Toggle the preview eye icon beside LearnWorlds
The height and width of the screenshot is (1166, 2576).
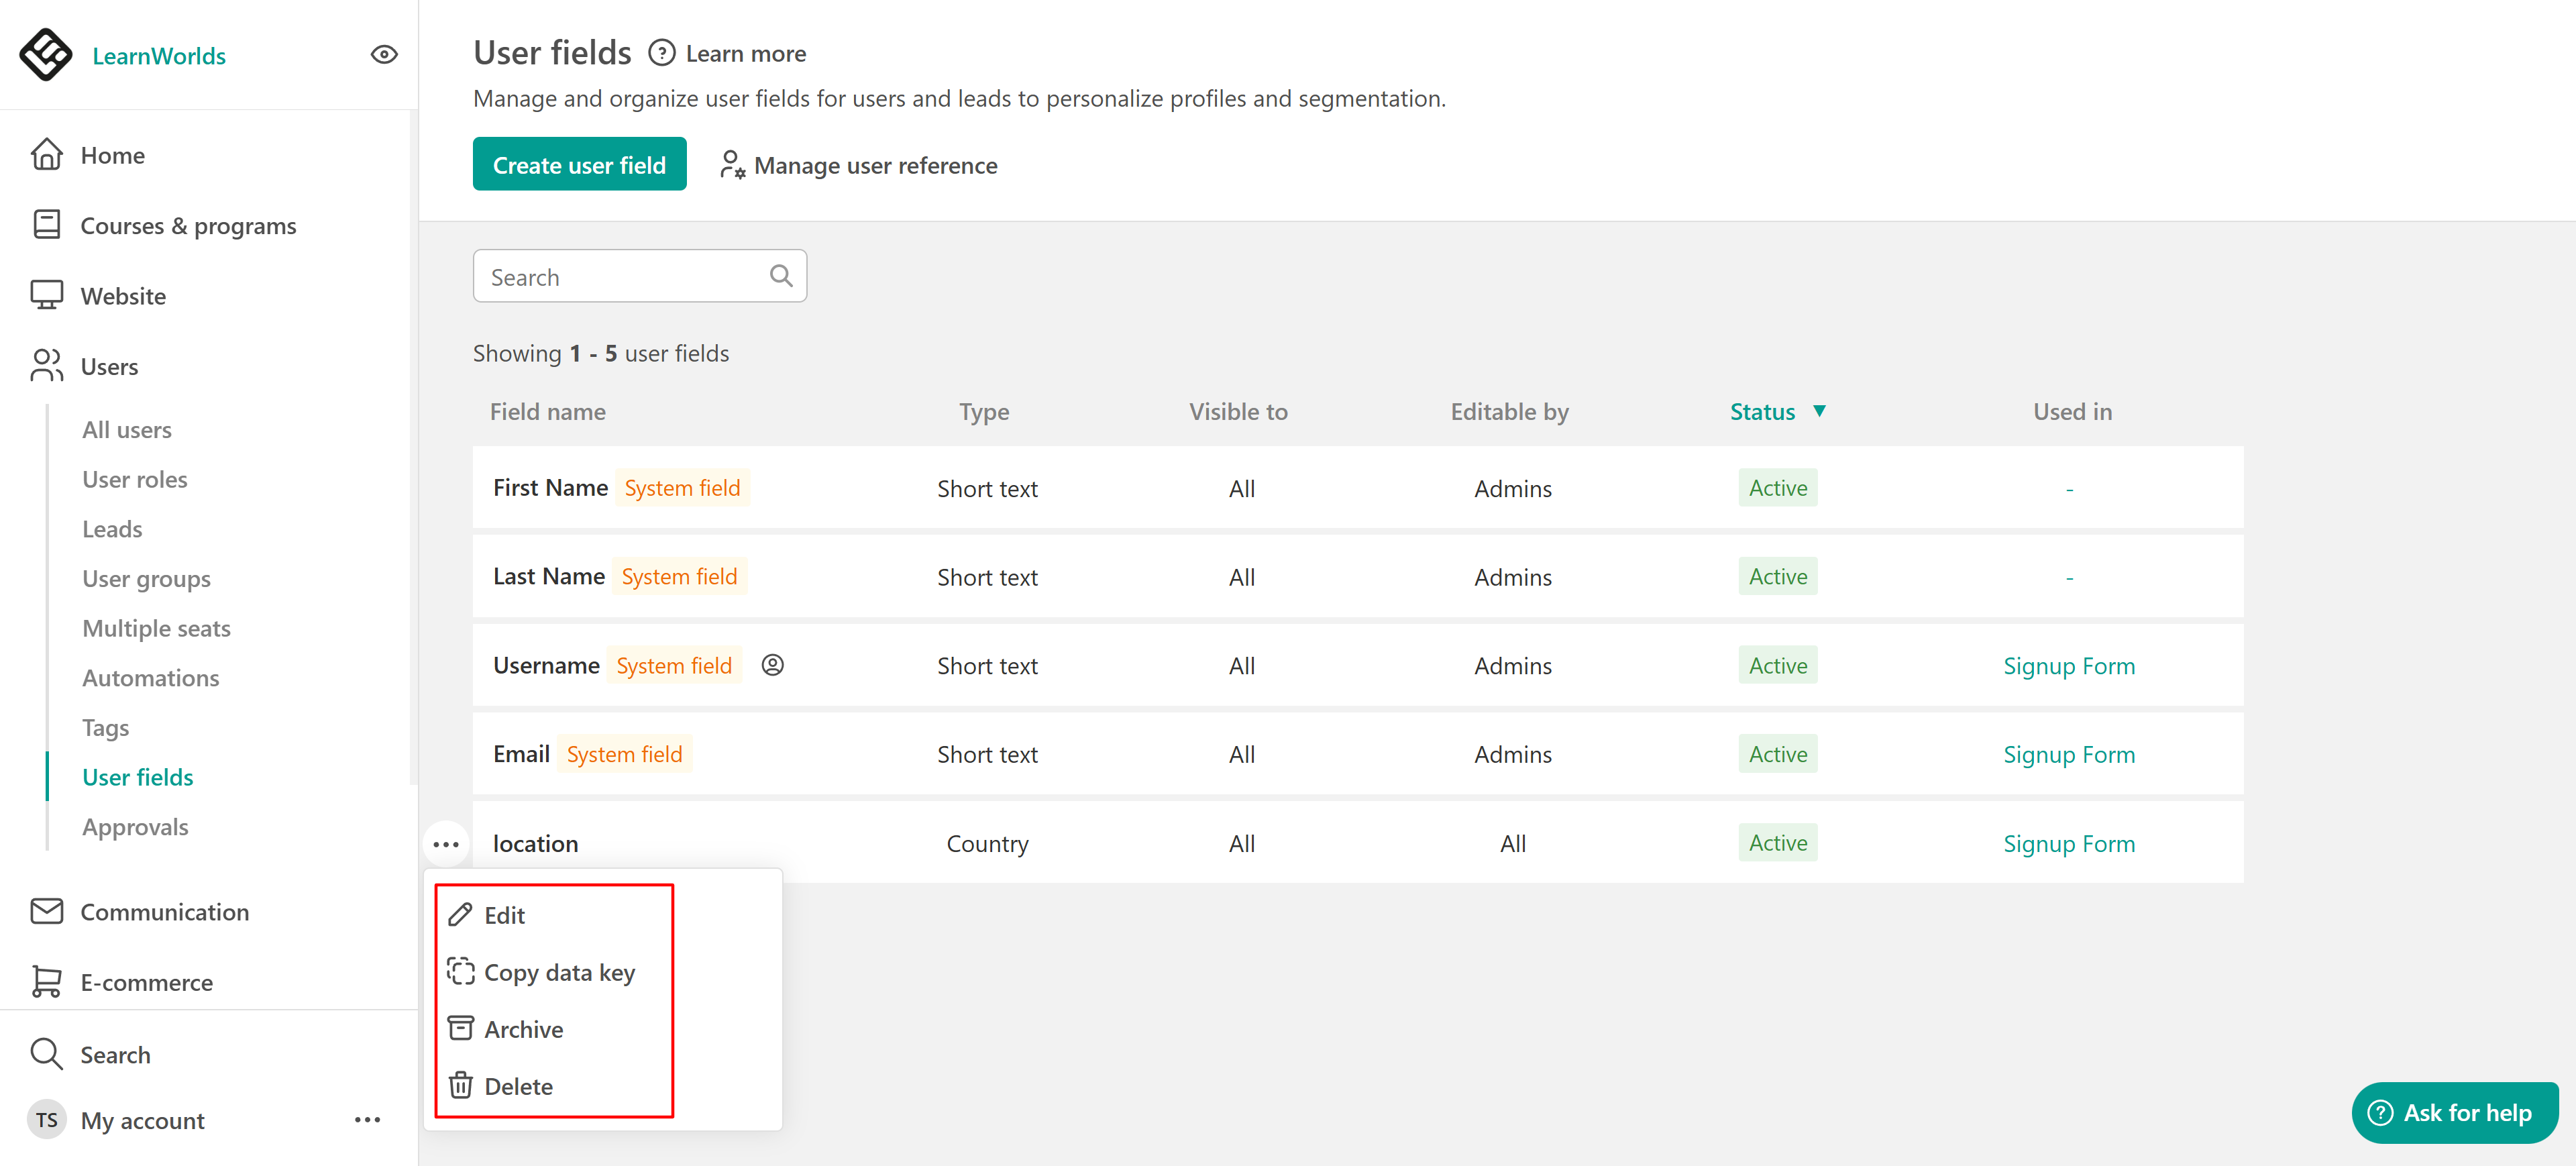(384, 55)
